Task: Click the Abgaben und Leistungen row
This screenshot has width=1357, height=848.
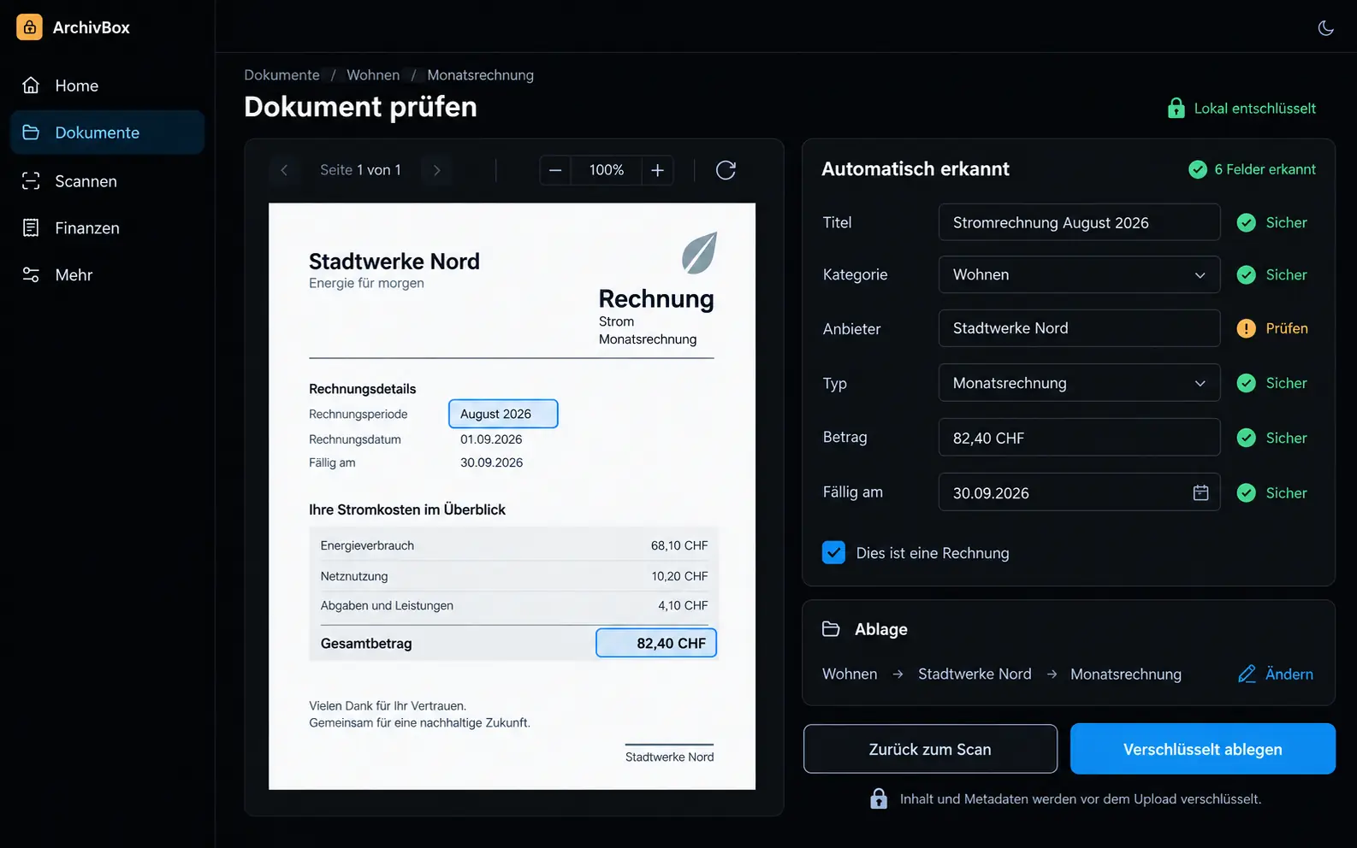Action: coord(513,605)
